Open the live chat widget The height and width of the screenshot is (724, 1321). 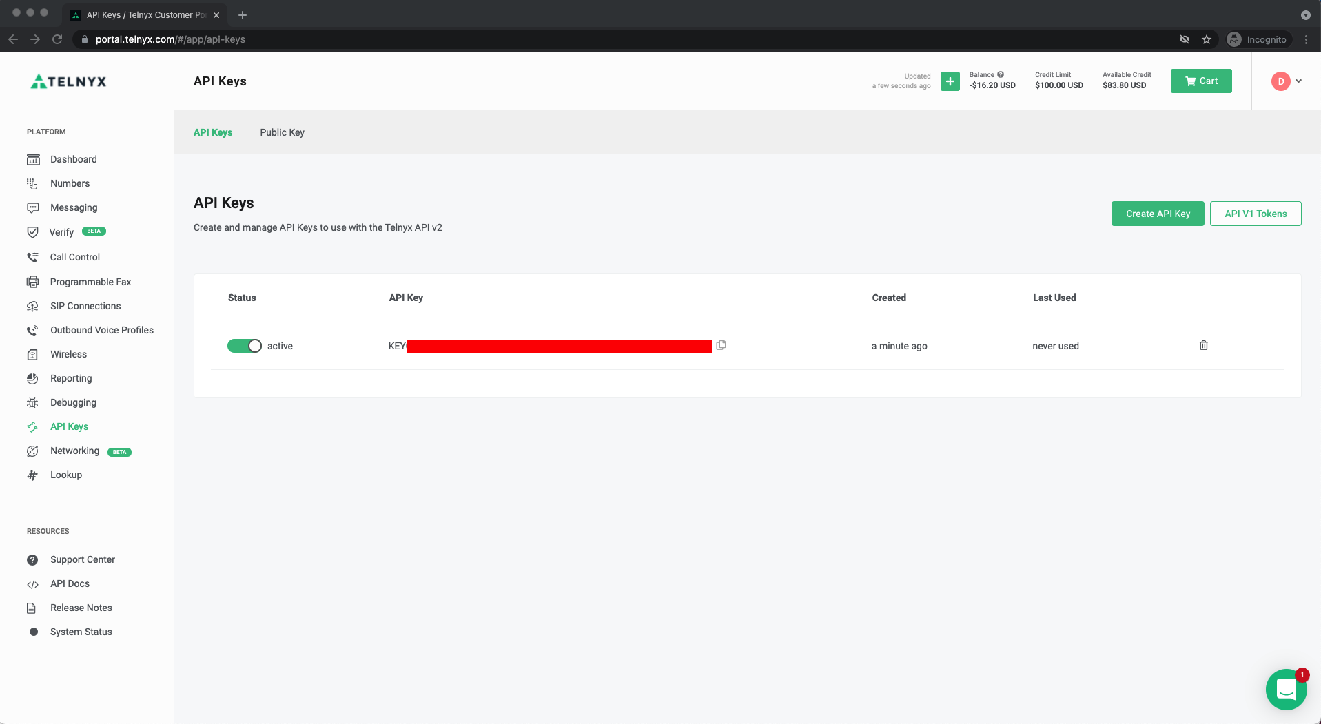click(x=1286, y=689)
